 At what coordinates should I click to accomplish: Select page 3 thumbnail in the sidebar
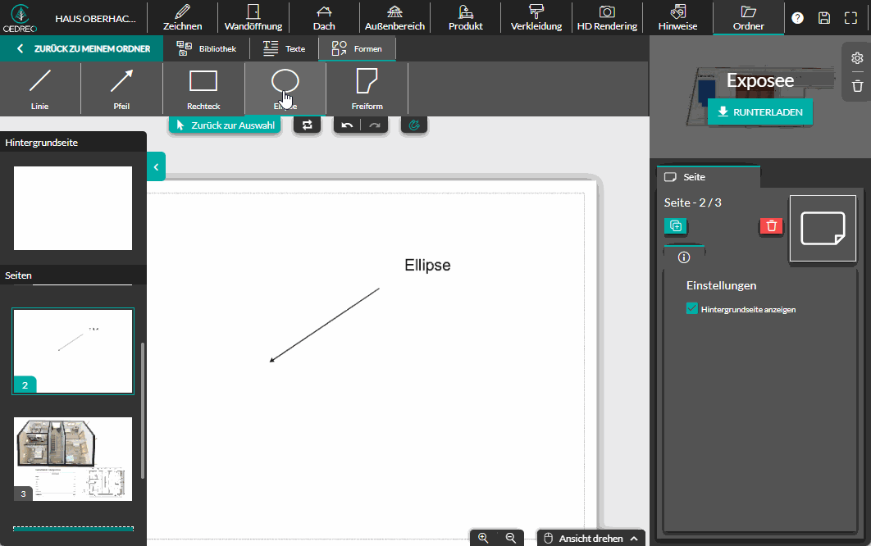tap(72, 458)
